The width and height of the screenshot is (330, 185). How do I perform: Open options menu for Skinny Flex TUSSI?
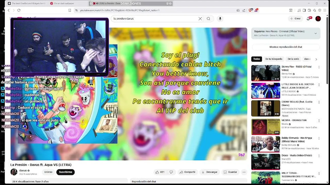[x=319, y=67]
